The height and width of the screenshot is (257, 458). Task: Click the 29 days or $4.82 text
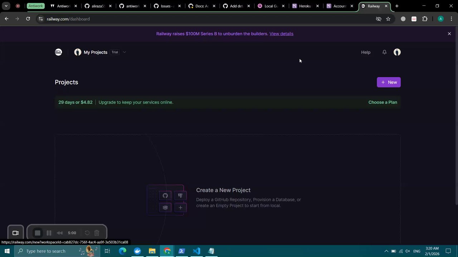pos(75,102)
